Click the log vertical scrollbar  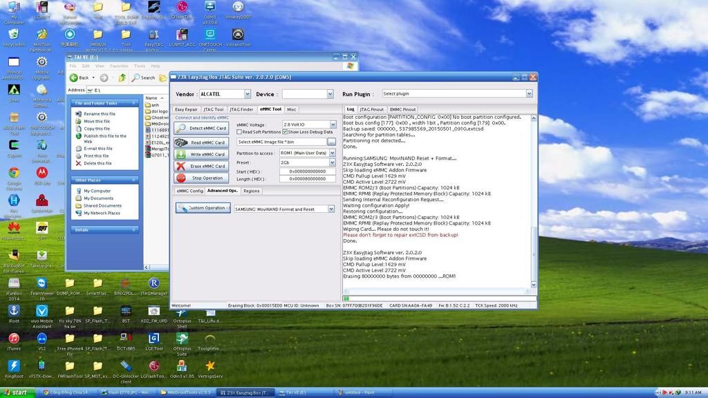(534, 201)
